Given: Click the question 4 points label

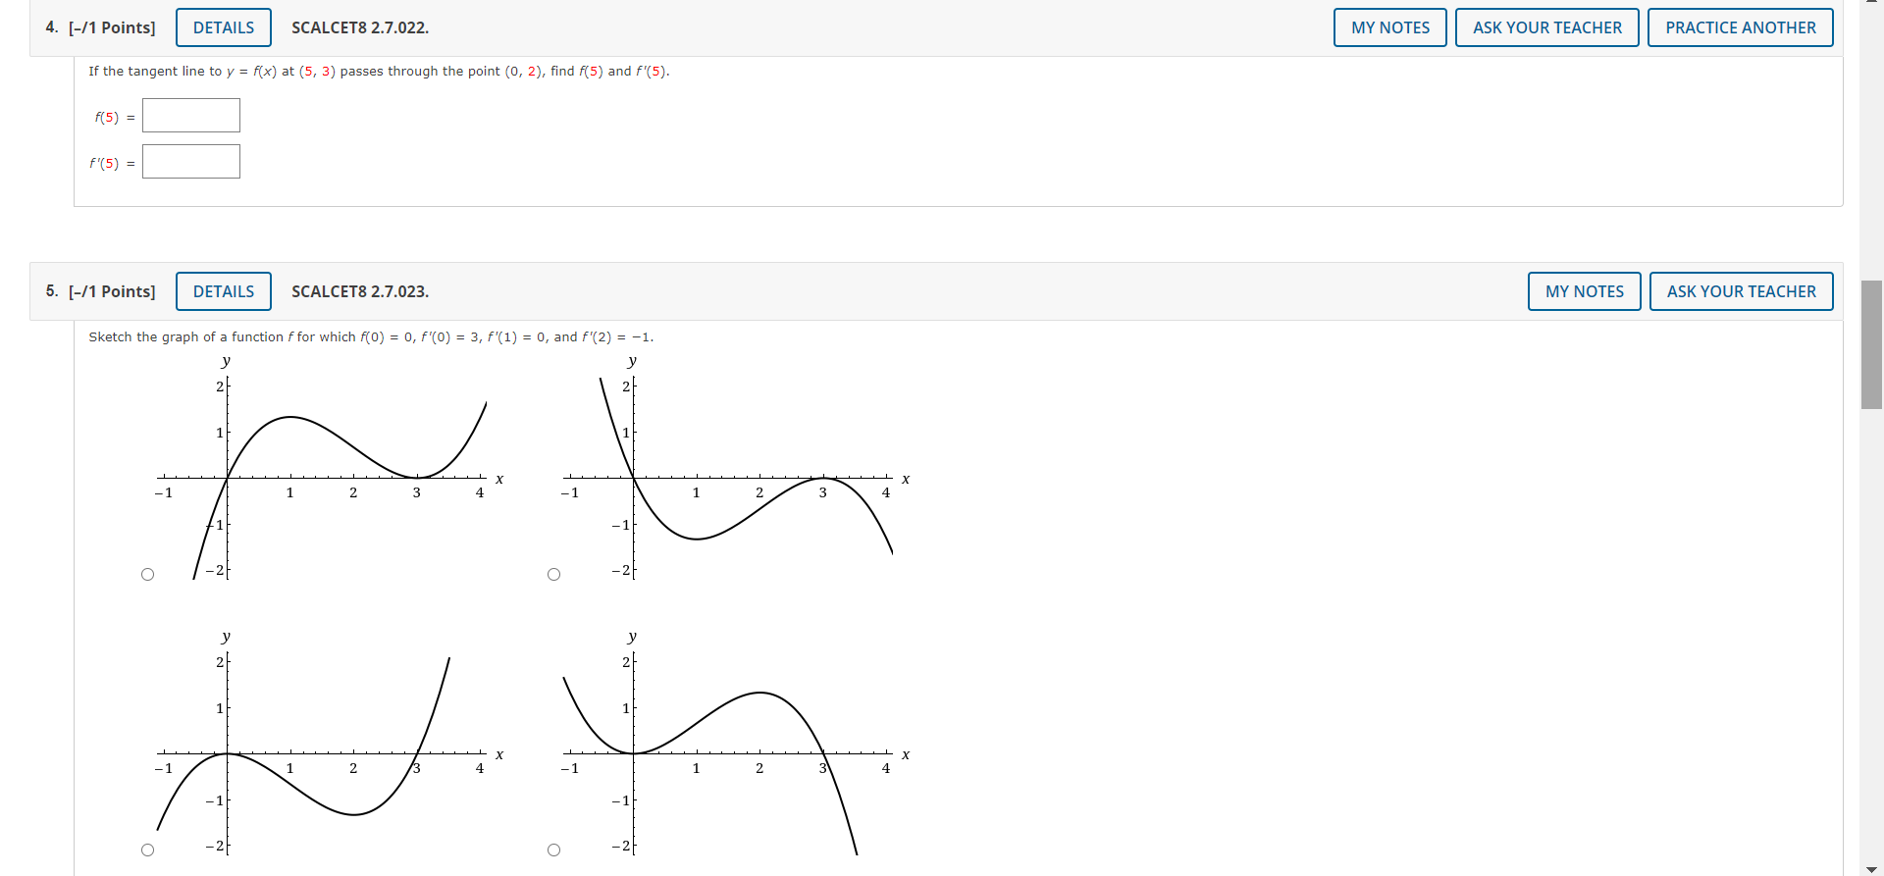Looking at the screenshot, I should (111, 27).
